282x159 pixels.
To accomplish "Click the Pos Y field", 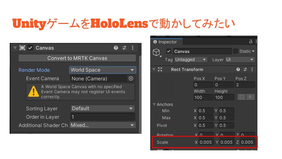I will (x=224, y=85).
